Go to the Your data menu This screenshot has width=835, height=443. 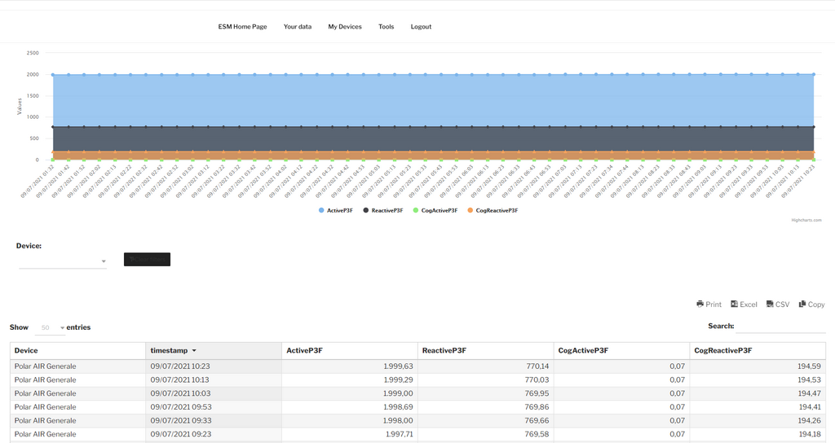298,27
